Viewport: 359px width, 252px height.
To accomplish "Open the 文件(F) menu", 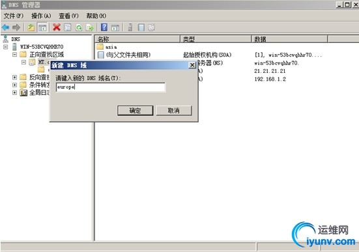I will click(14, 16).
